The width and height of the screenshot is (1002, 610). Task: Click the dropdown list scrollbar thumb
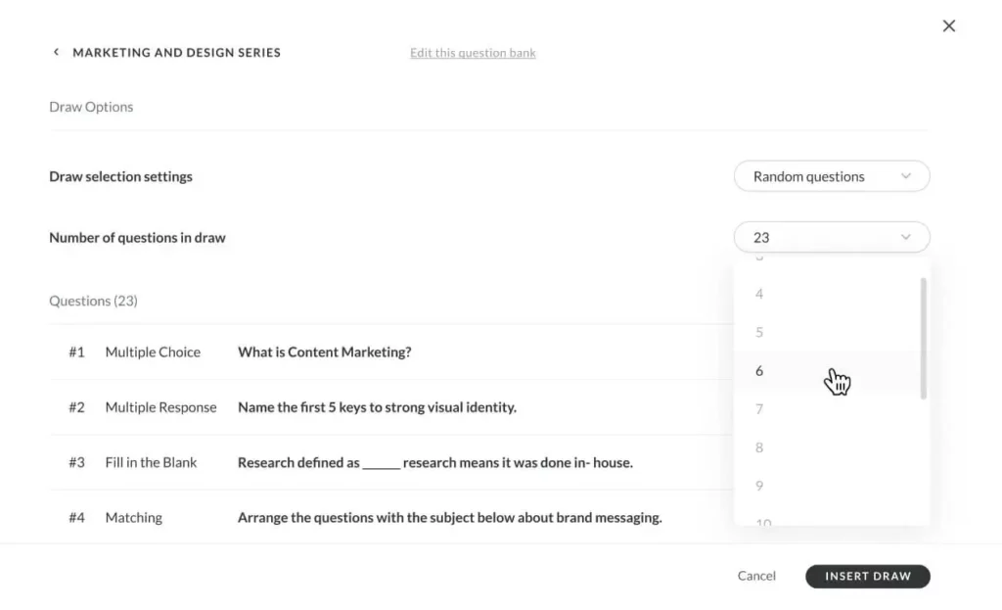point(924,338)
